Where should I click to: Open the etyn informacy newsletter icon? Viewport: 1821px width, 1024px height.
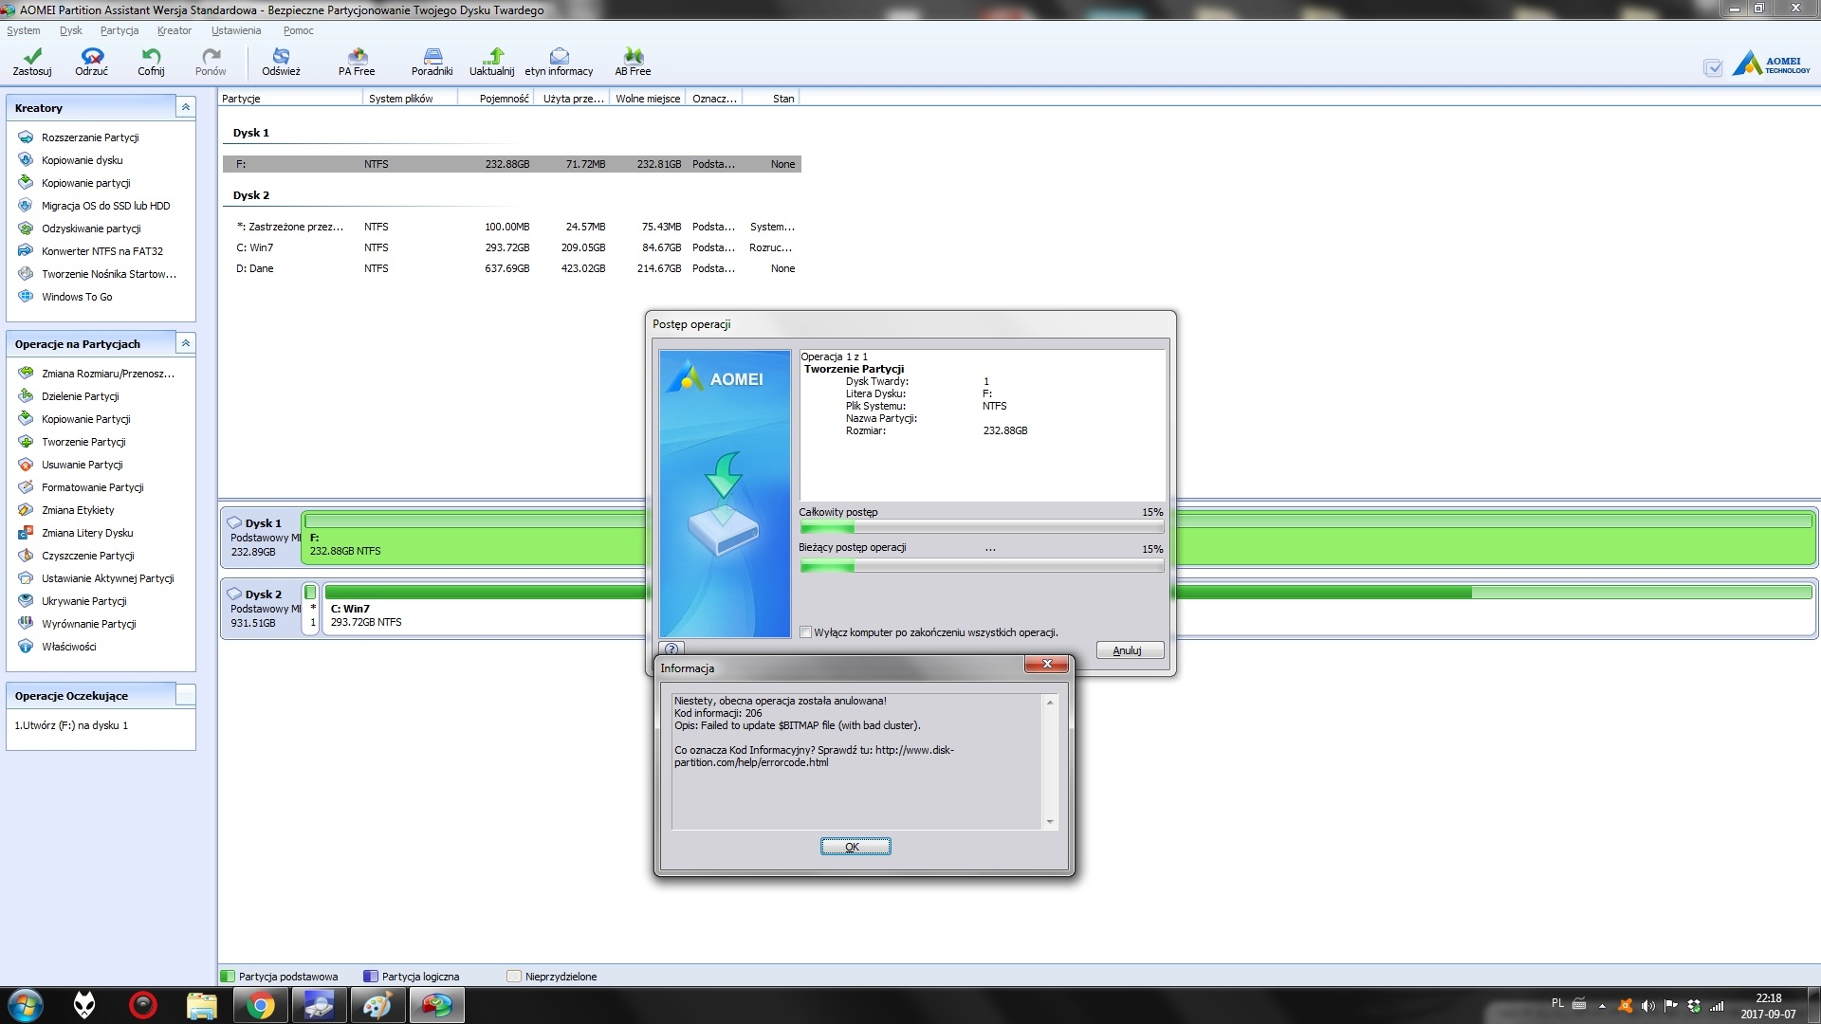click(x=559, y=62)
